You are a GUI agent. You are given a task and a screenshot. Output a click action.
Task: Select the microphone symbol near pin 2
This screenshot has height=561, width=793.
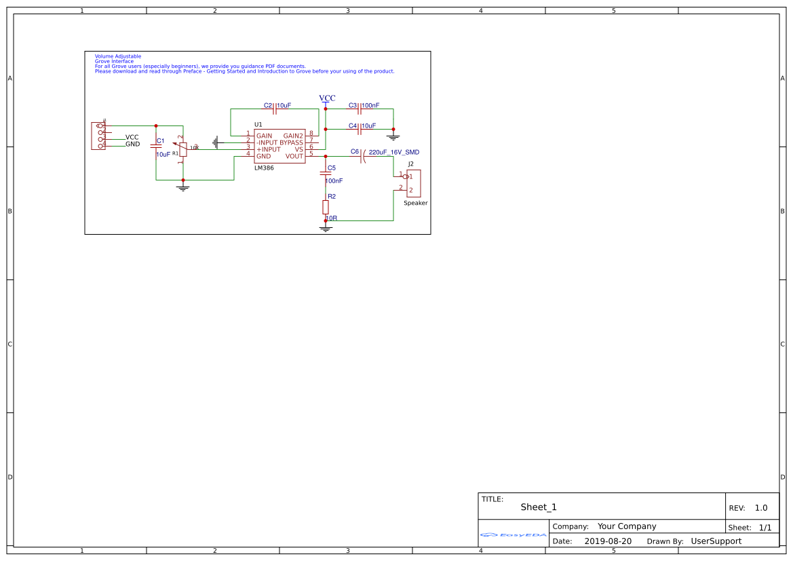[215, 141]
